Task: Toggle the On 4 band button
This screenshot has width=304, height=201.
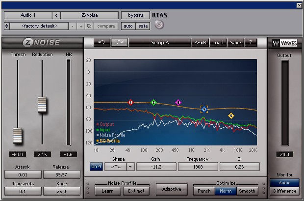Action: point(97,167)
